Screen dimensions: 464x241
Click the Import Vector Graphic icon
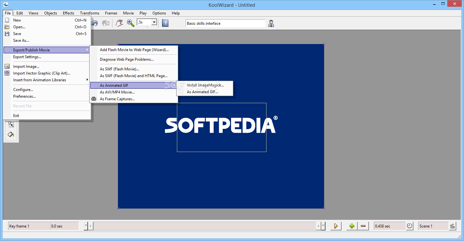pyautogui.click(x=7, y=73)
